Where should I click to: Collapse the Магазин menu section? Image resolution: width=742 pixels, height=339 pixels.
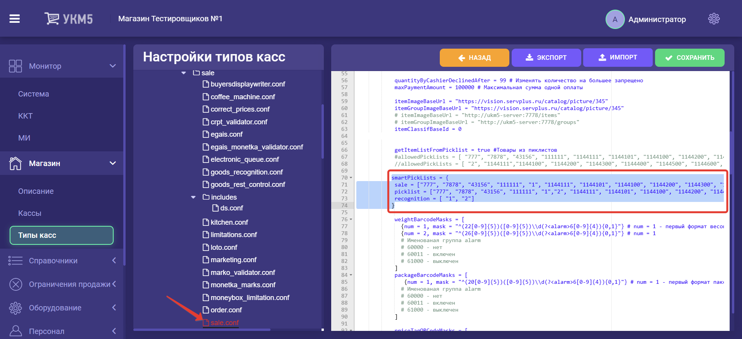[x=113, y=163]
